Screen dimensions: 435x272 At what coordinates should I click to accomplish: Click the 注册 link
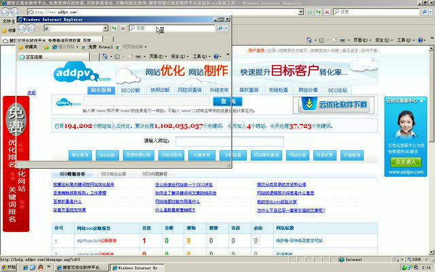(272, 50)
